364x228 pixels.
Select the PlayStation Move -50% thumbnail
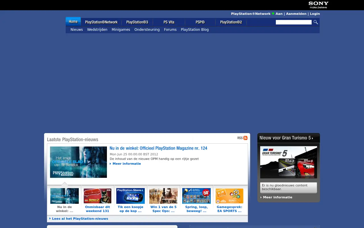pyautogui.click(x=197, y=196)
